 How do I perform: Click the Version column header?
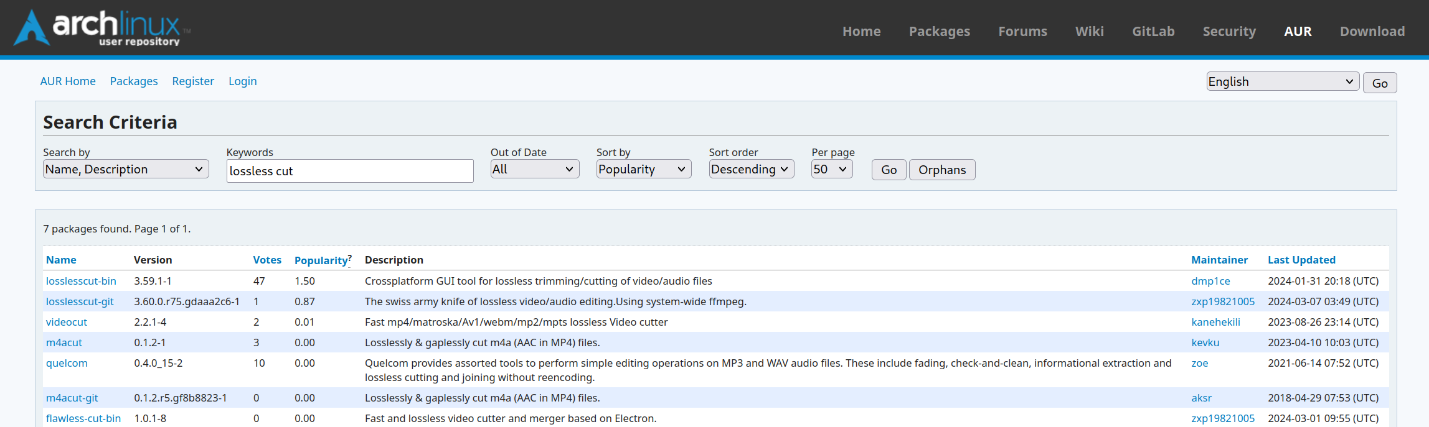coord(153,260)
